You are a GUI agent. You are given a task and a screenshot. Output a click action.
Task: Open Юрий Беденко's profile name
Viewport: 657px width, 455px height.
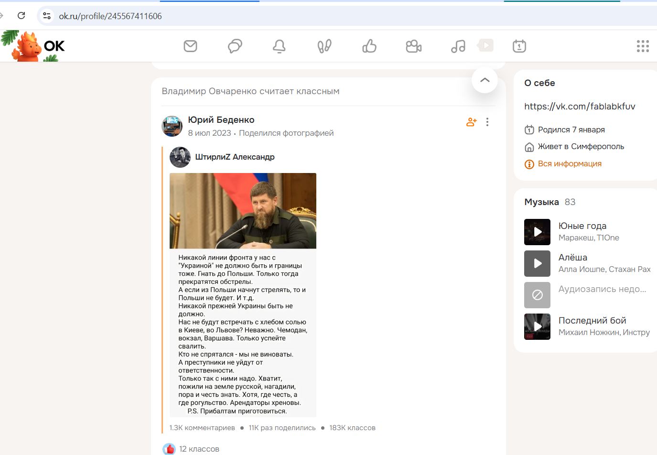(220, 119)
